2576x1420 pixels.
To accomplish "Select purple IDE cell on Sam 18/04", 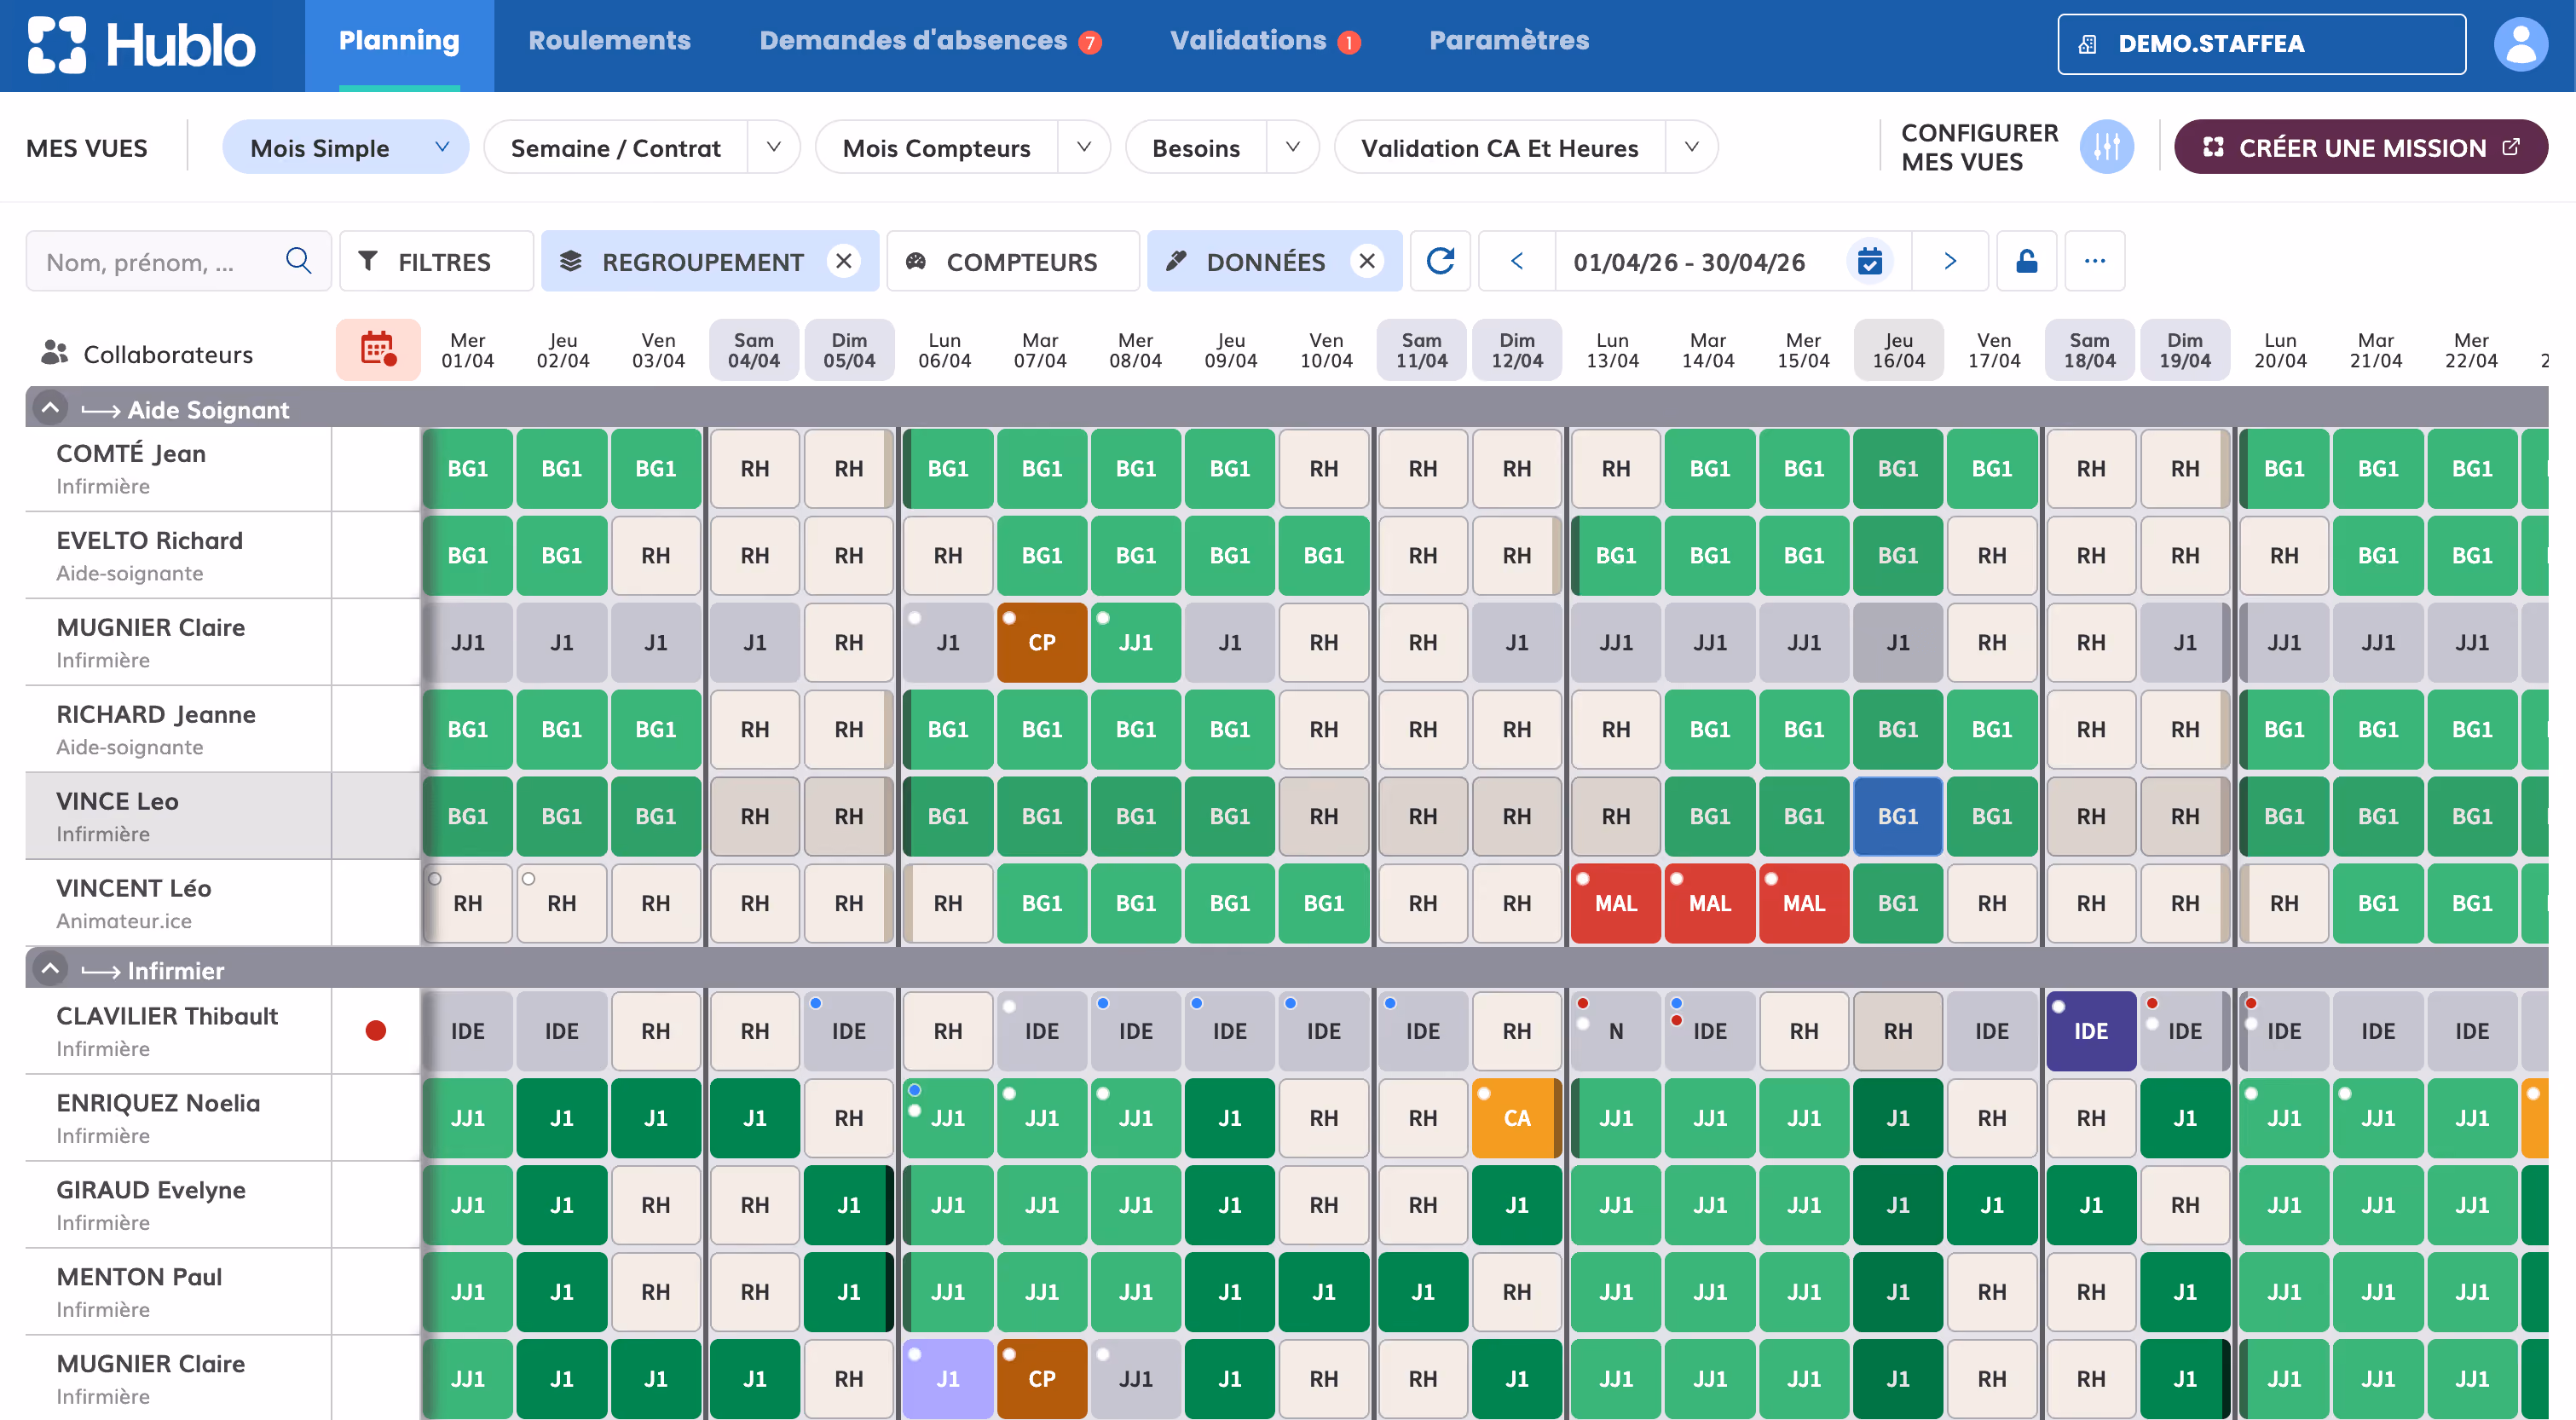I will click(x=2090, y=1031).
